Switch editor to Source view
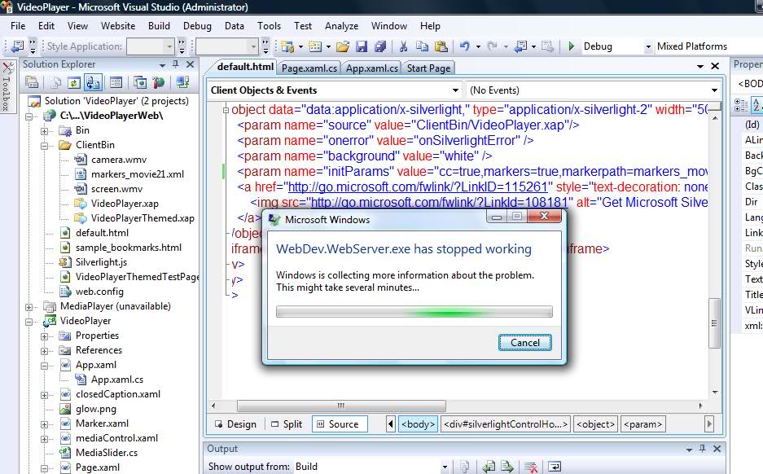 pos(338,424)
